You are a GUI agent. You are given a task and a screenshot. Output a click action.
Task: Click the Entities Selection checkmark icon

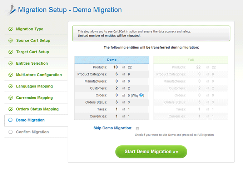tap(10, 63)
